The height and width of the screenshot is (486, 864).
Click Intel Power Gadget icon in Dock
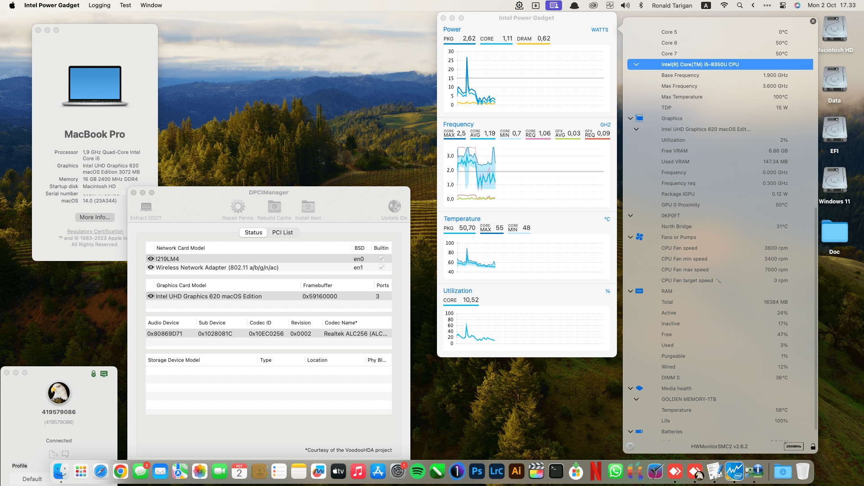tap(734, 471)
